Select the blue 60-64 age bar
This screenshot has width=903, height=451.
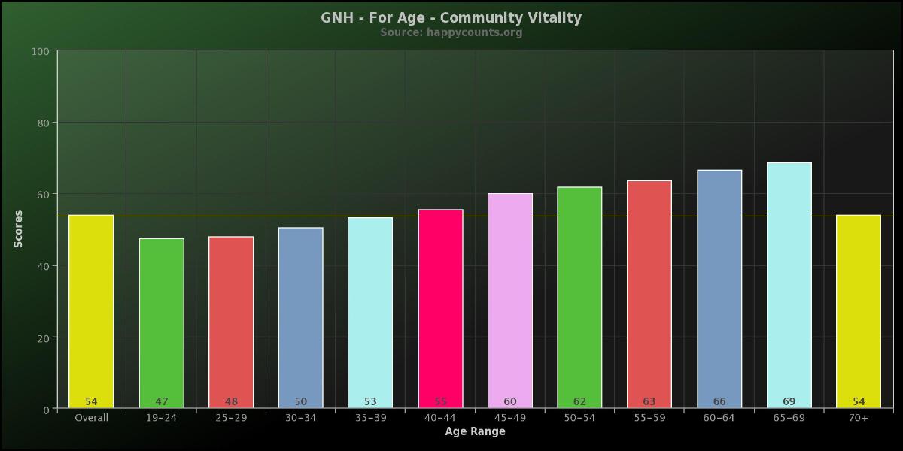click(719, 288)
